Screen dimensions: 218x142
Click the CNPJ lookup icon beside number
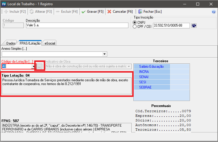pos(194,26)
